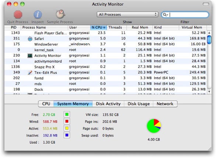Screen dimensions: 216x158
Task: Switch to the Disk Usage tab
Action: (139, 104)
